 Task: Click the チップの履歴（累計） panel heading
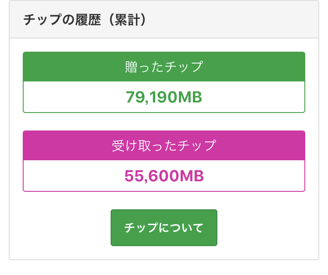tap(84, 20)
